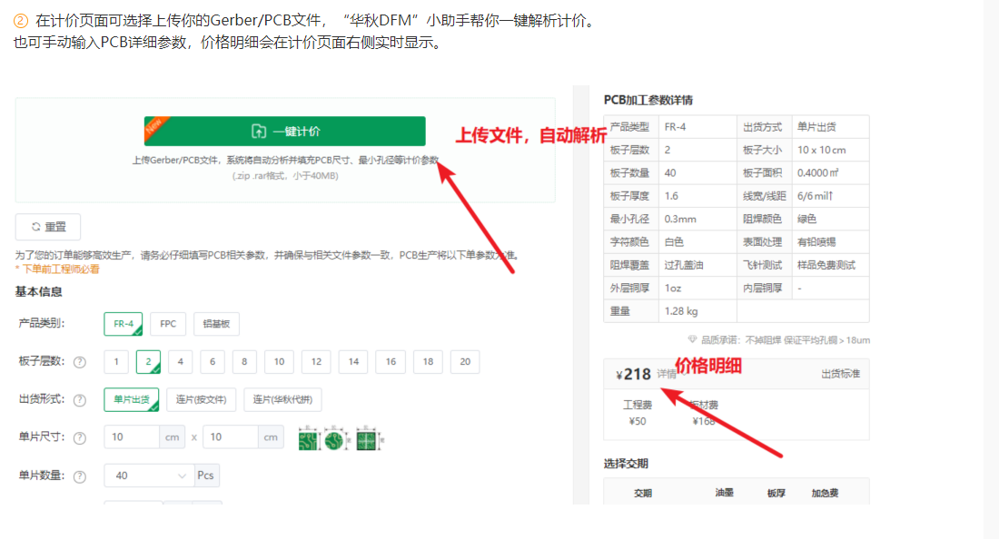Select the FPC product category
Image resolution: width=999 pixels, height=539 pixels.
pos(167,323)
